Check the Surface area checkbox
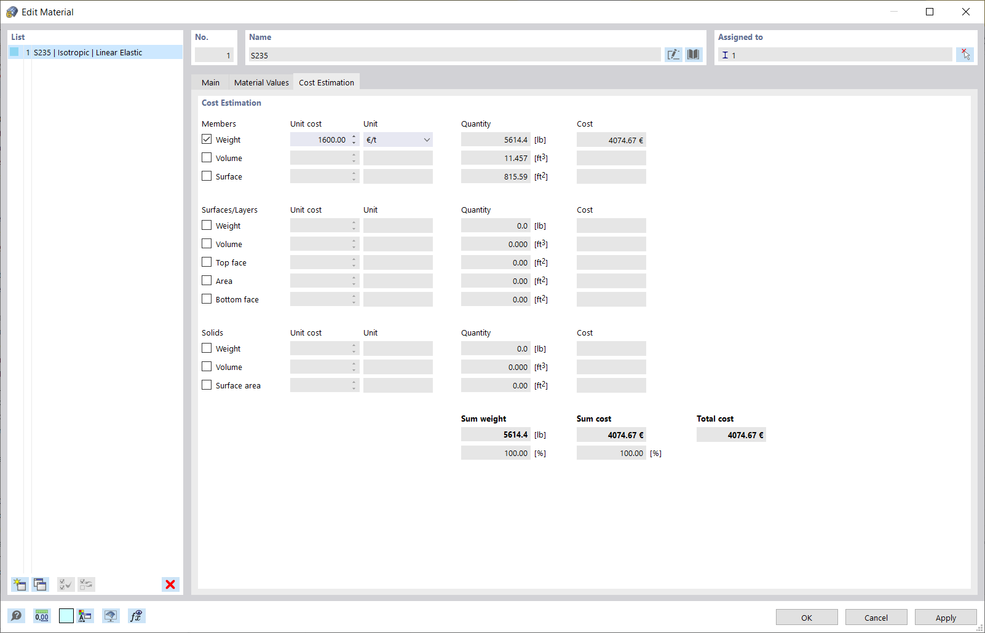Screen dimensions: 985x633 207,385
